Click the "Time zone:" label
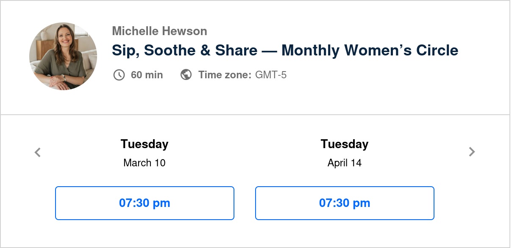This screenshot has height=248, width=512. [225, 75]
